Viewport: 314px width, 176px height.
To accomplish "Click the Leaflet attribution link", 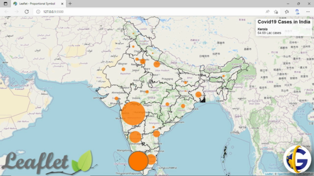I will (268, 174).
